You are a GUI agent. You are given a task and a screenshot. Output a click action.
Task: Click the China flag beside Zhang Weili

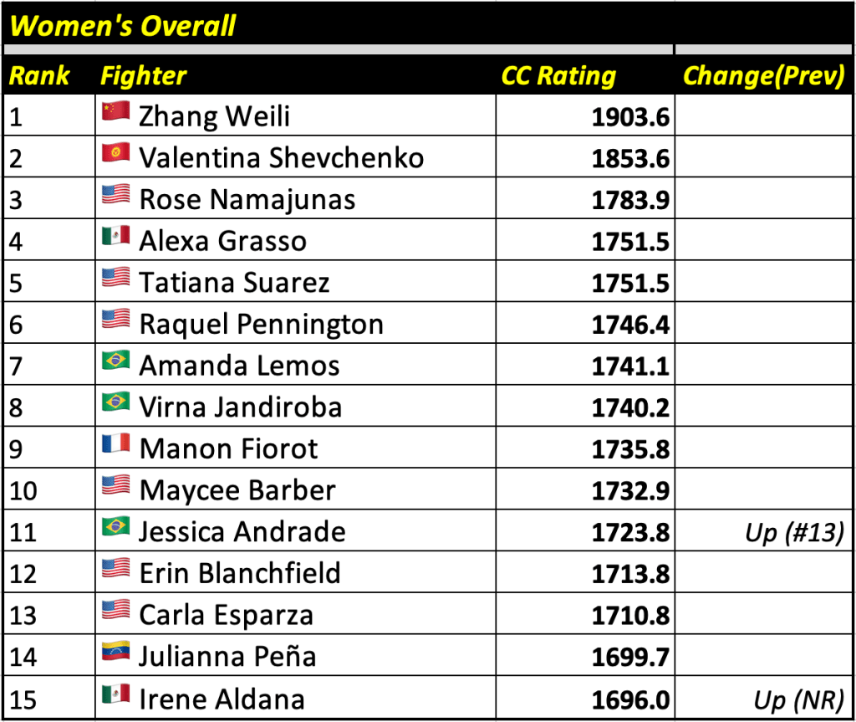coord(115,112)
